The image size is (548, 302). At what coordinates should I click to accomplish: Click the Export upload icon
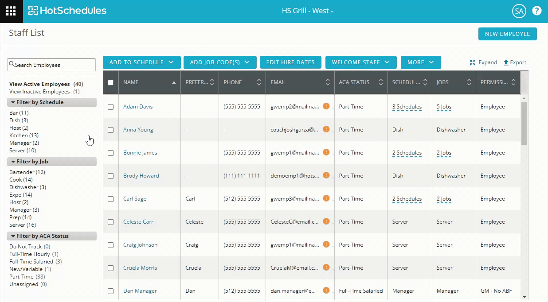(x=506, y=62)
